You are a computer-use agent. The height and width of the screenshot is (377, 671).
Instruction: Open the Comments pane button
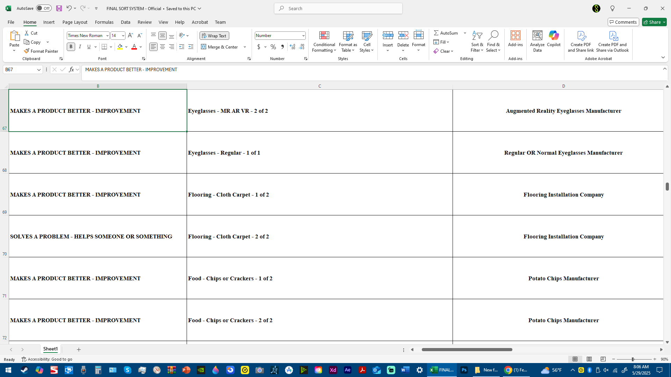point(623,22)
